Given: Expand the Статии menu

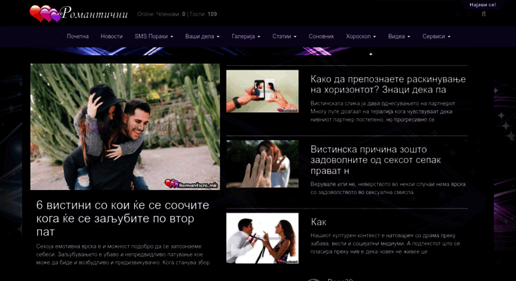Looking at the screenshot, I should 284,37.
